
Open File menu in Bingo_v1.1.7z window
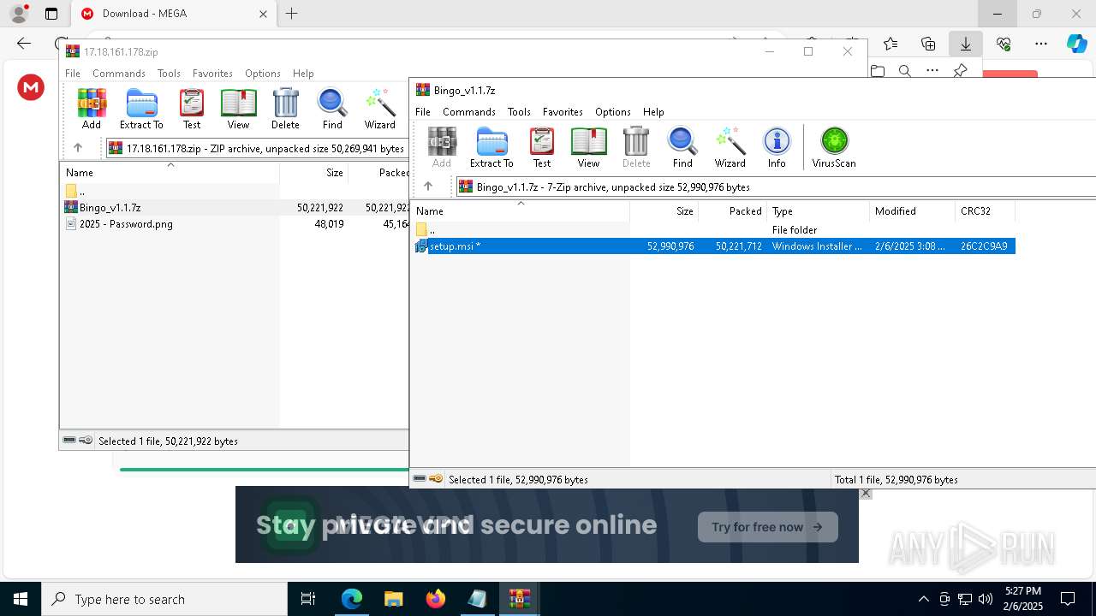(423, 111)
